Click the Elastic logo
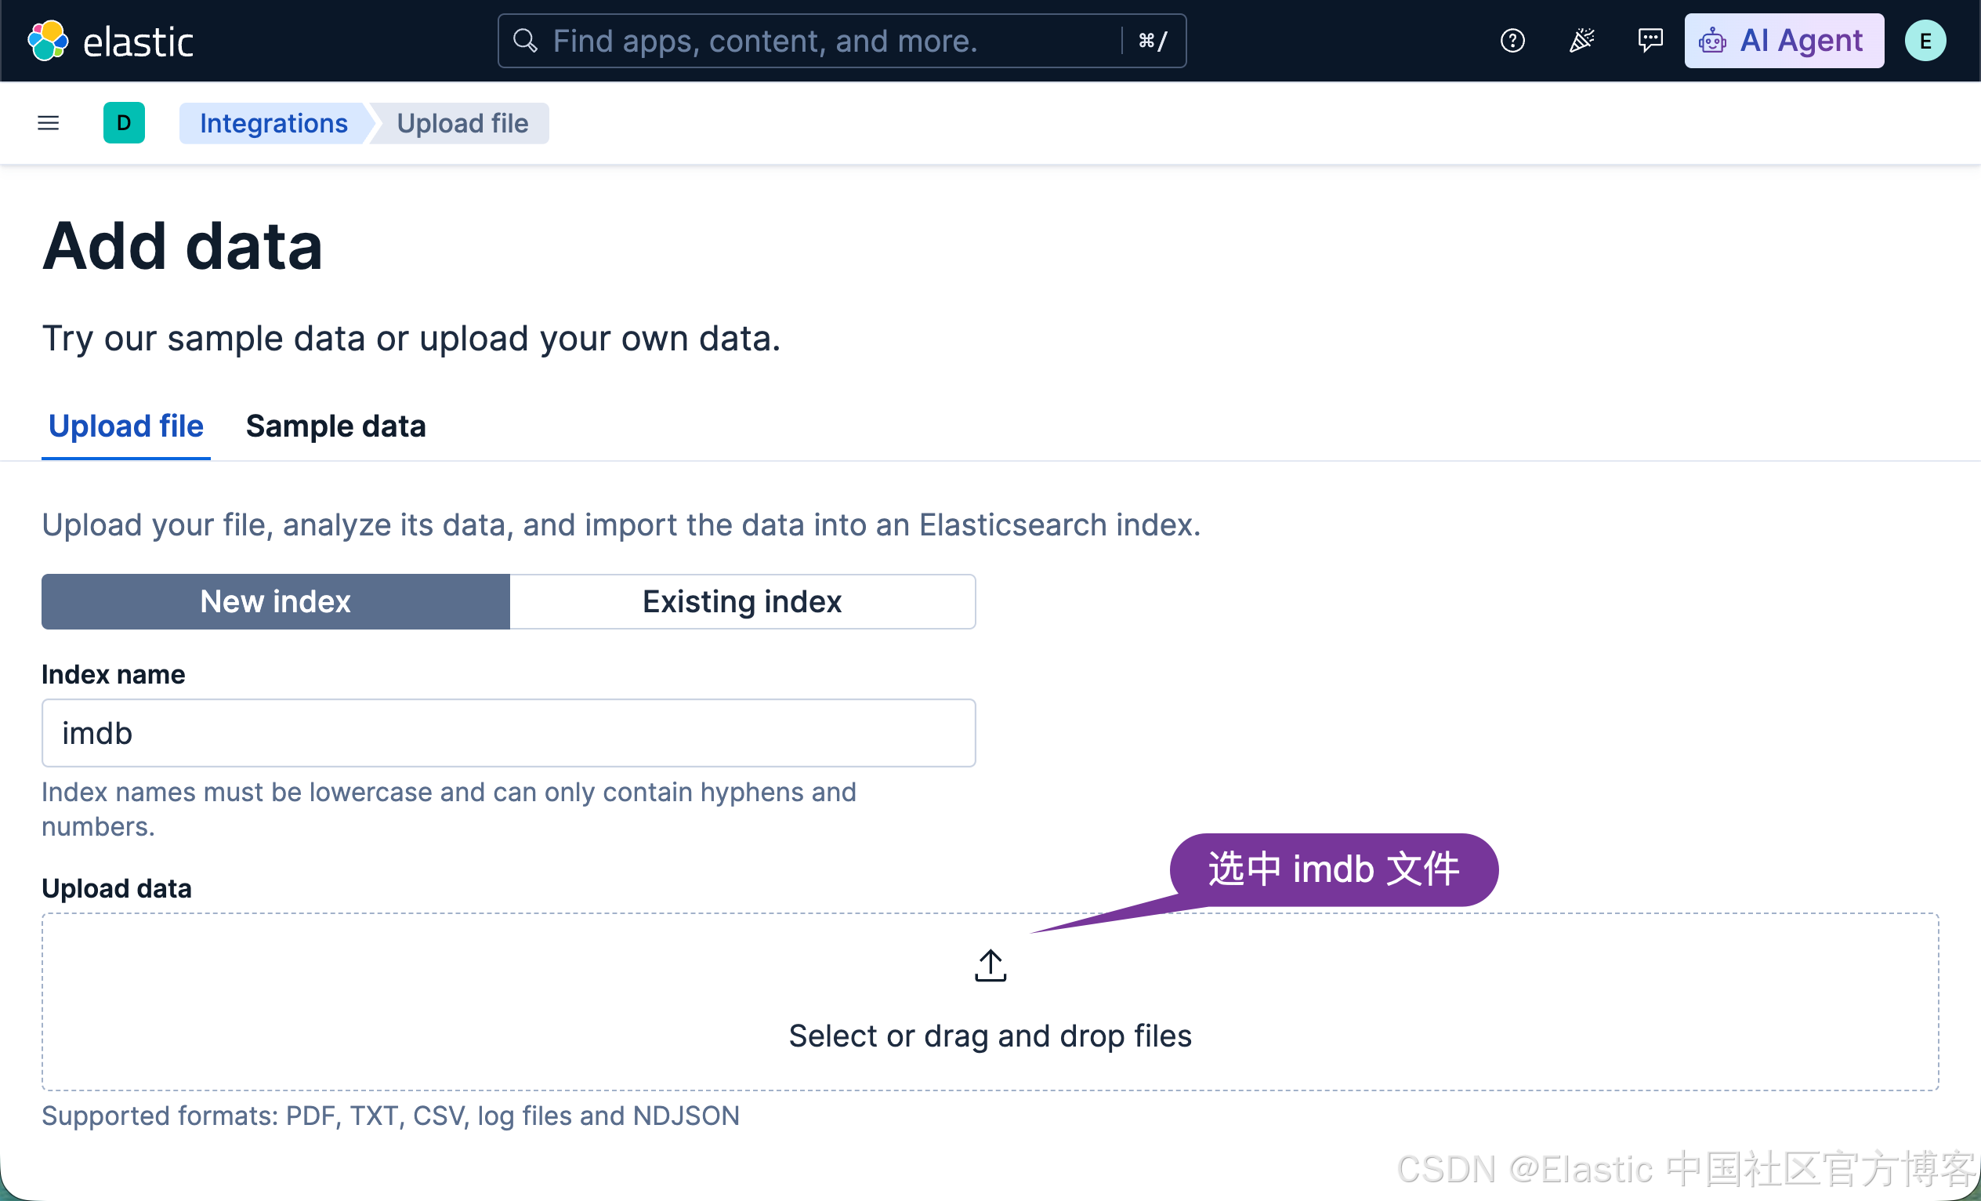Screen dimensions: 1981x1201 [x=48, y=41]
